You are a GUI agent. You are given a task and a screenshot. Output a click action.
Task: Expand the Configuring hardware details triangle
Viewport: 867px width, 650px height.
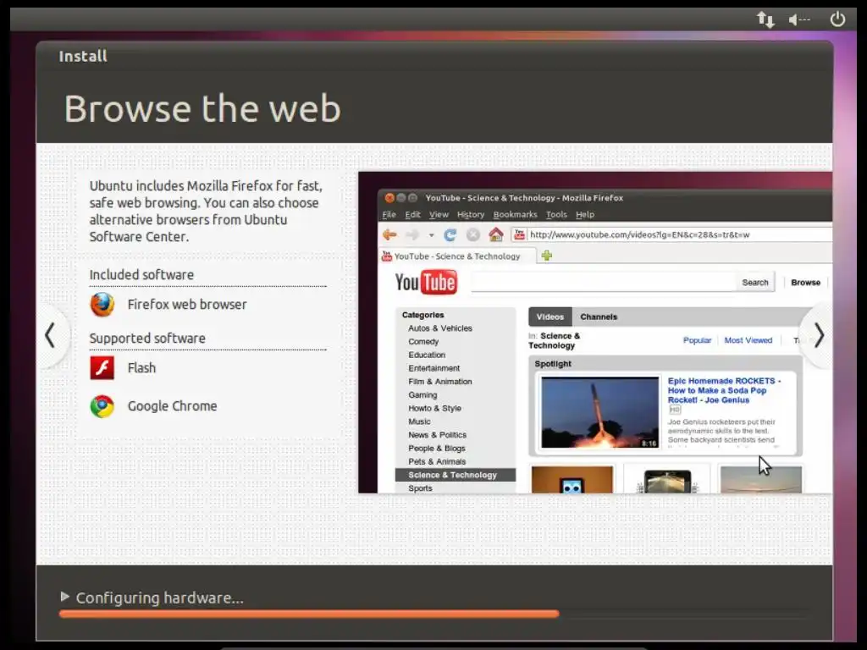[x=64, y=597]
